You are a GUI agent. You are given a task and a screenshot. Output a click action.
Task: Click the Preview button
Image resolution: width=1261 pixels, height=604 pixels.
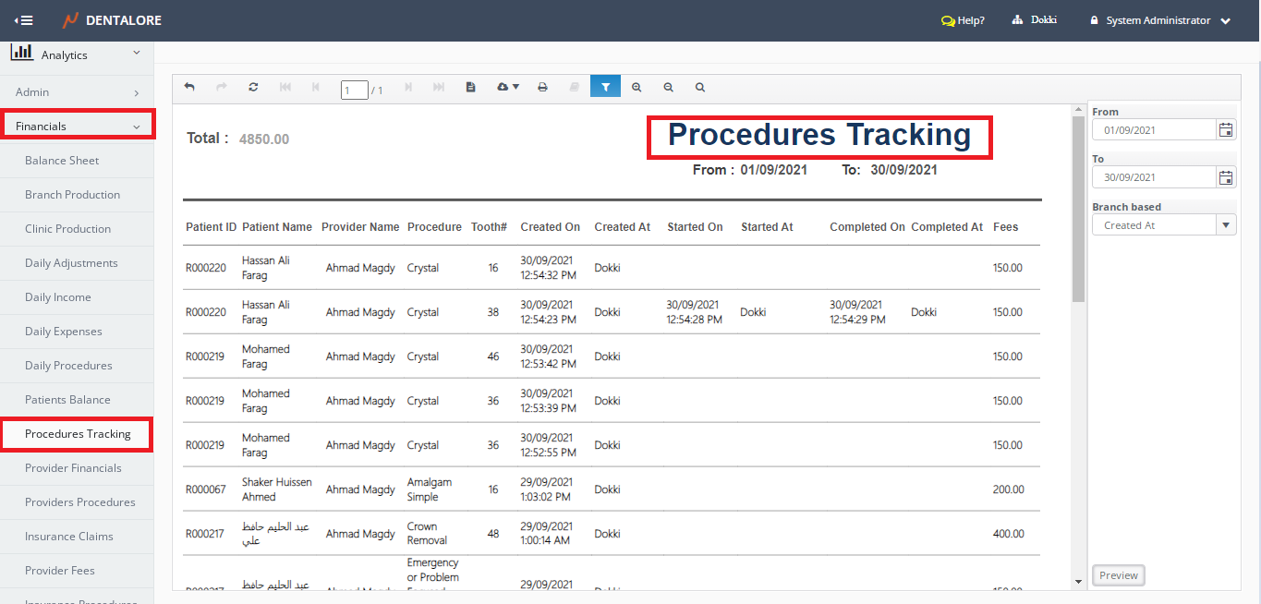(x=1118, y=575)
